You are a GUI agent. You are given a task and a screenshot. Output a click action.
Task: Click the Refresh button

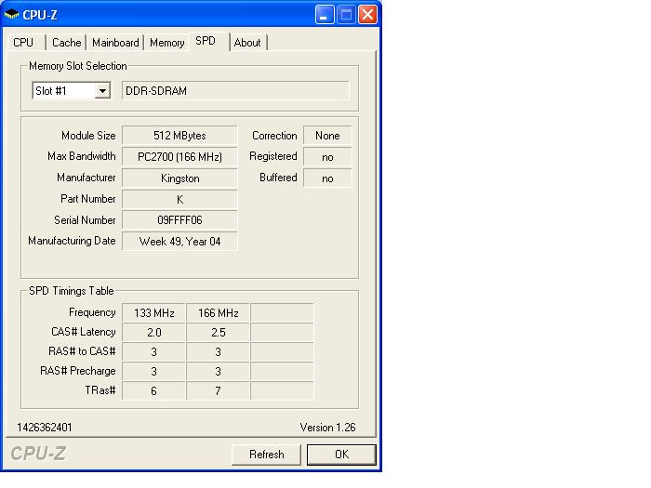[267, 455]
